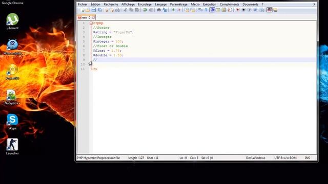Open the Langage menu
The image size is (328, 184).
tap(160, 4)
